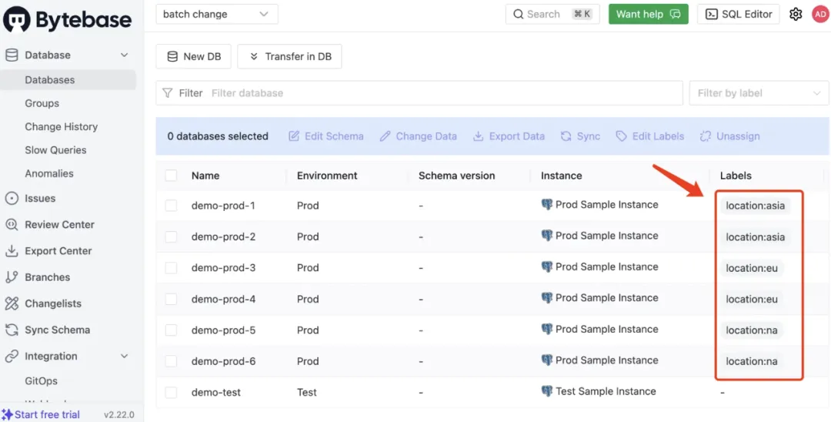The width and height of the screenshot is (831, 422).
Task: Click the Review Center sidebar icon
Action: point(12,225)
